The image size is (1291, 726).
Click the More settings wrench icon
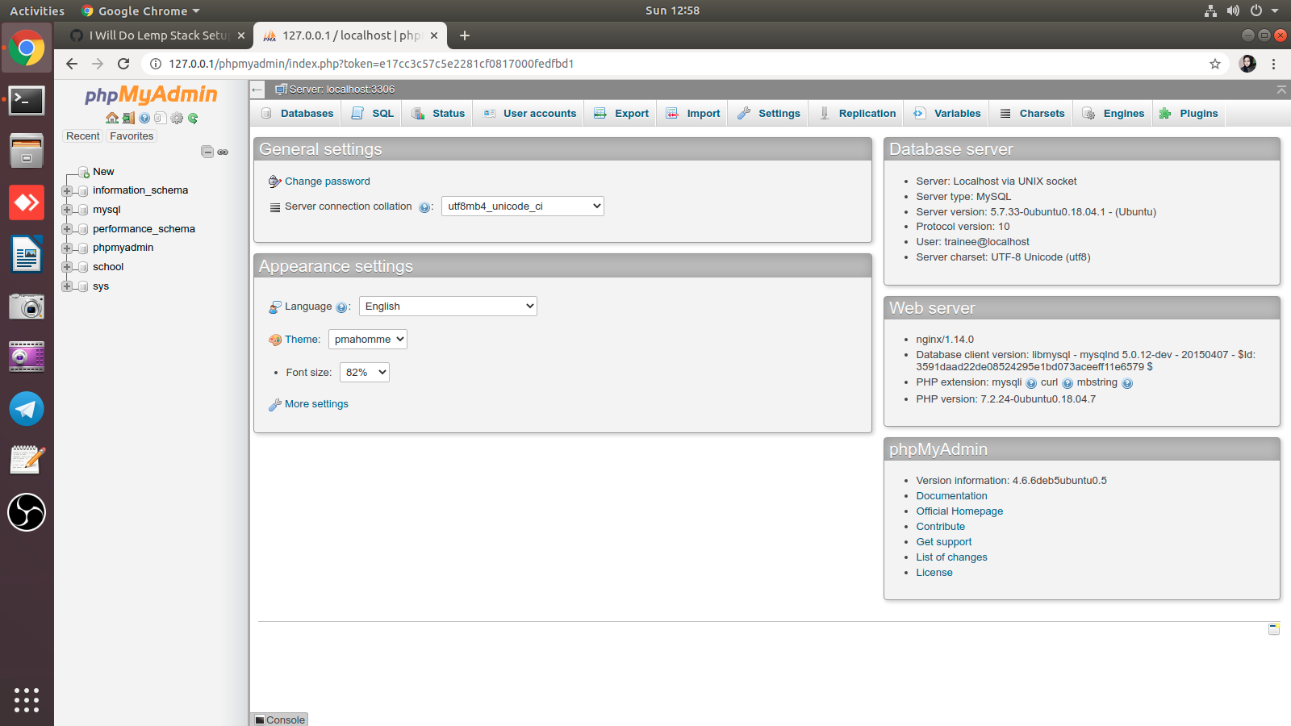pos(275,404)
